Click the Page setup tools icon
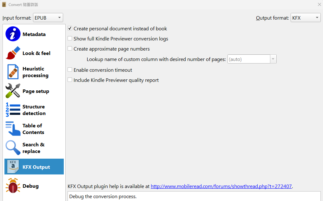The image size is (323, 201). (x=13, y=91)
